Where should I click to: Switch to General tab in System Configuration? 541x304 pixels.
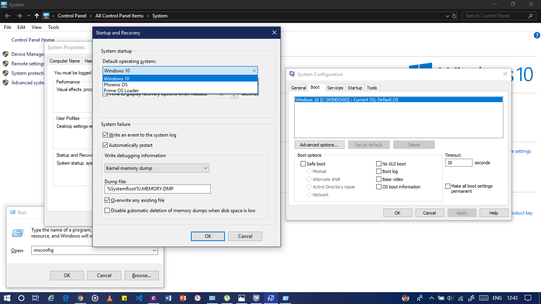tap(298, 88)
